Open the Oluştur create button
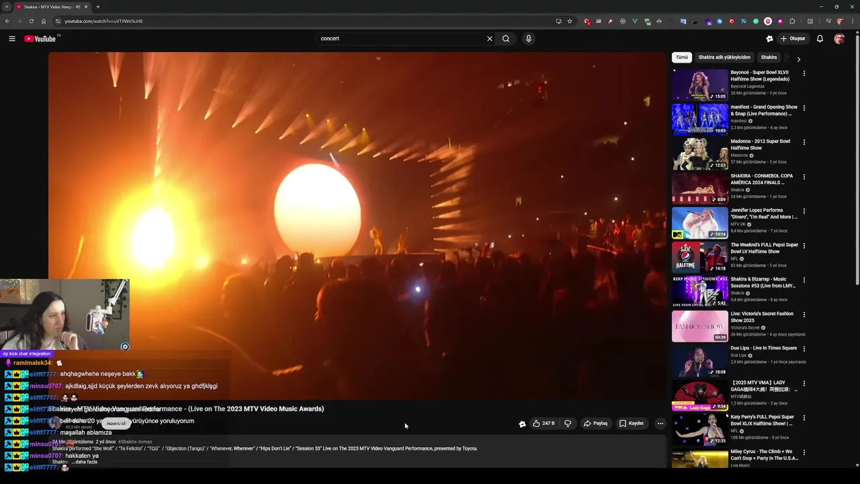 coord(793,38)
